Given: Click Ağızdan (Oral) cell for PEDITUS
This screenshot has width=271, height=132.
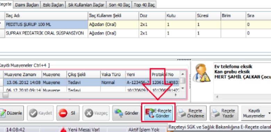Looking at the screenshot, I should (113, 24).
